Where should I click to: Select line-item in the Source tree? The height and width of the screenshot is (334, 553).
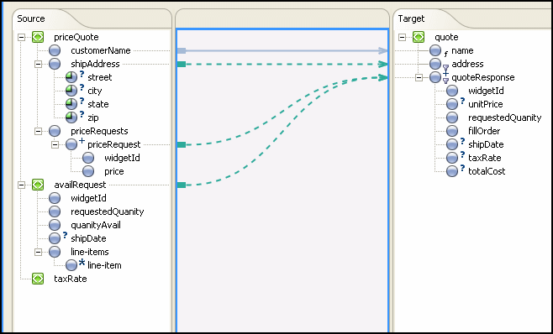(104, 265)
